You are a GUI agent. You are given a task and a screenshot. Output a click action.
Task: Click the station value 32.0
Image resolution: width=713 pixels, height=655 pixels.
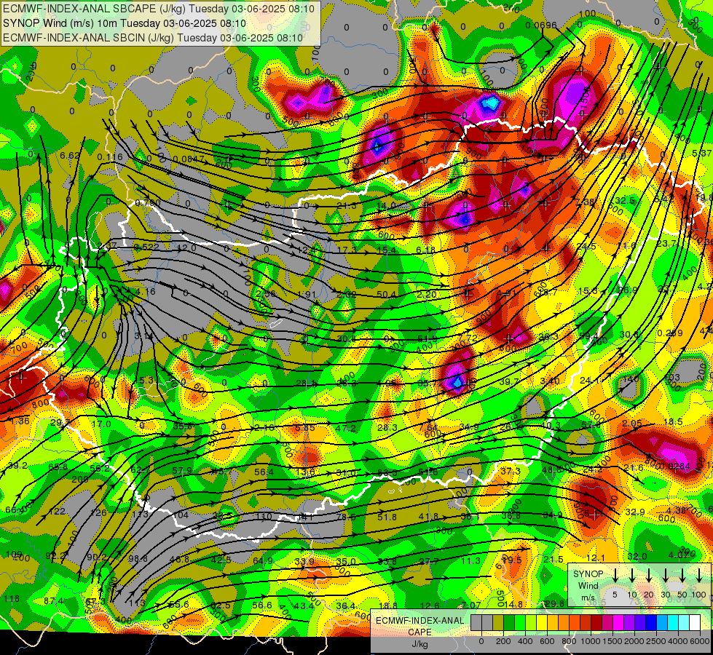click(x=637, y=556)
